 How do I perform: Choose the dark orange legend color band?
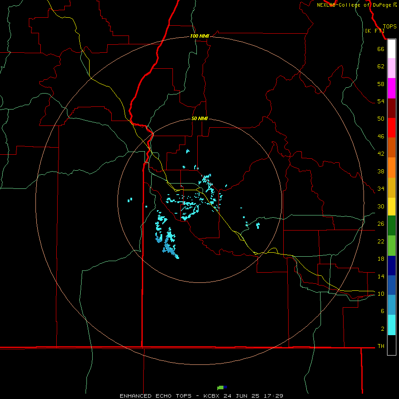click(391, 147)
